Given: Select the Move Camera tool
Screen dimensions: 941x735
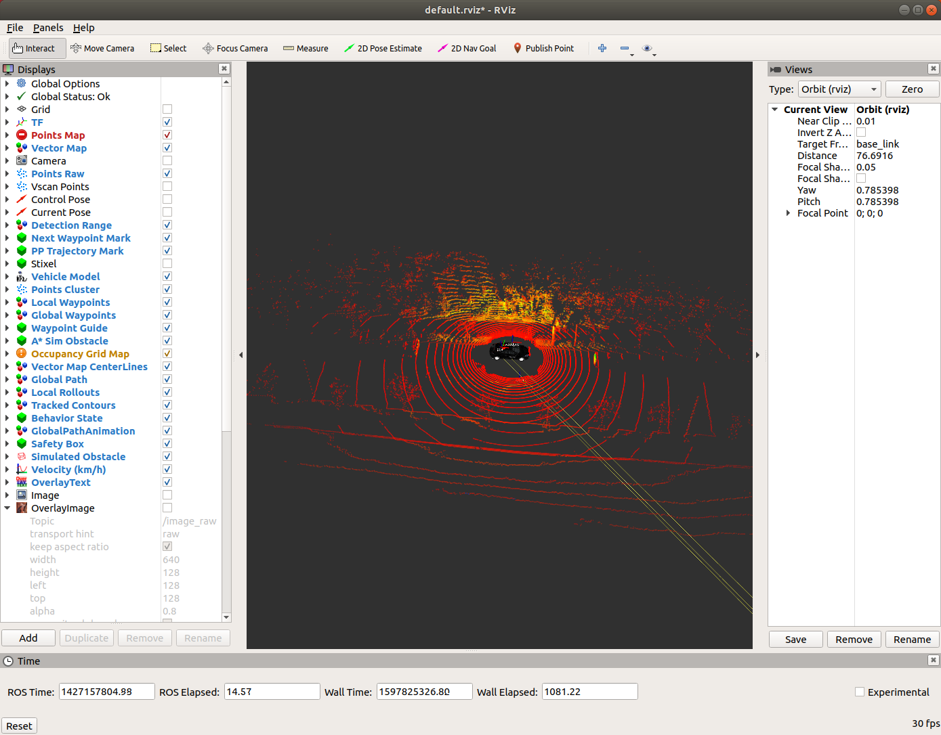Looking at the screenshot, I should click(x=102, y=48).
